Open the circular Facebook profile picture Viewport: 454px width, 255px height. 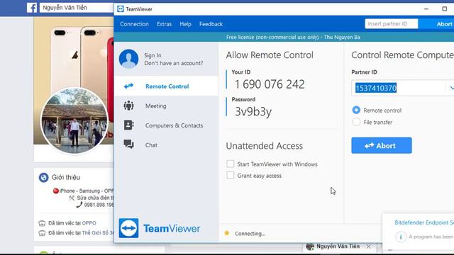74,120
